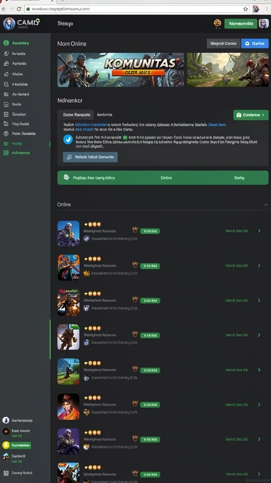The image size is (271, 483).
Task: Click the crown icon in the first Online row
Action: pos(135,230)
